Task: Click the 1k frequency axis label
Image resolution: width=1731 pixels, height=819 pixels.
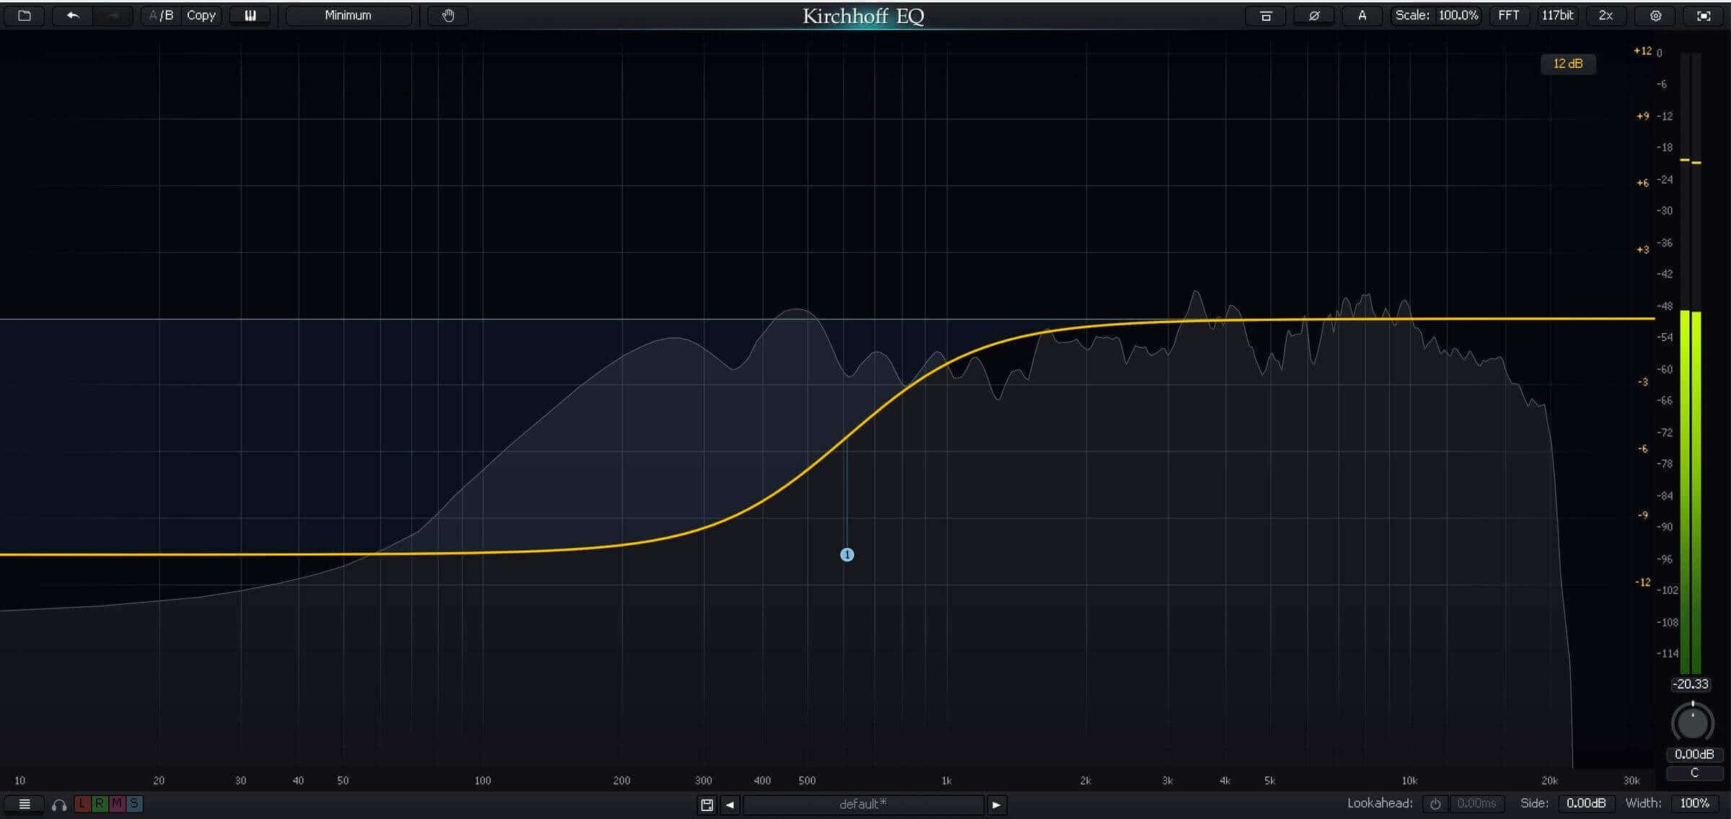Action: point(946,781)
